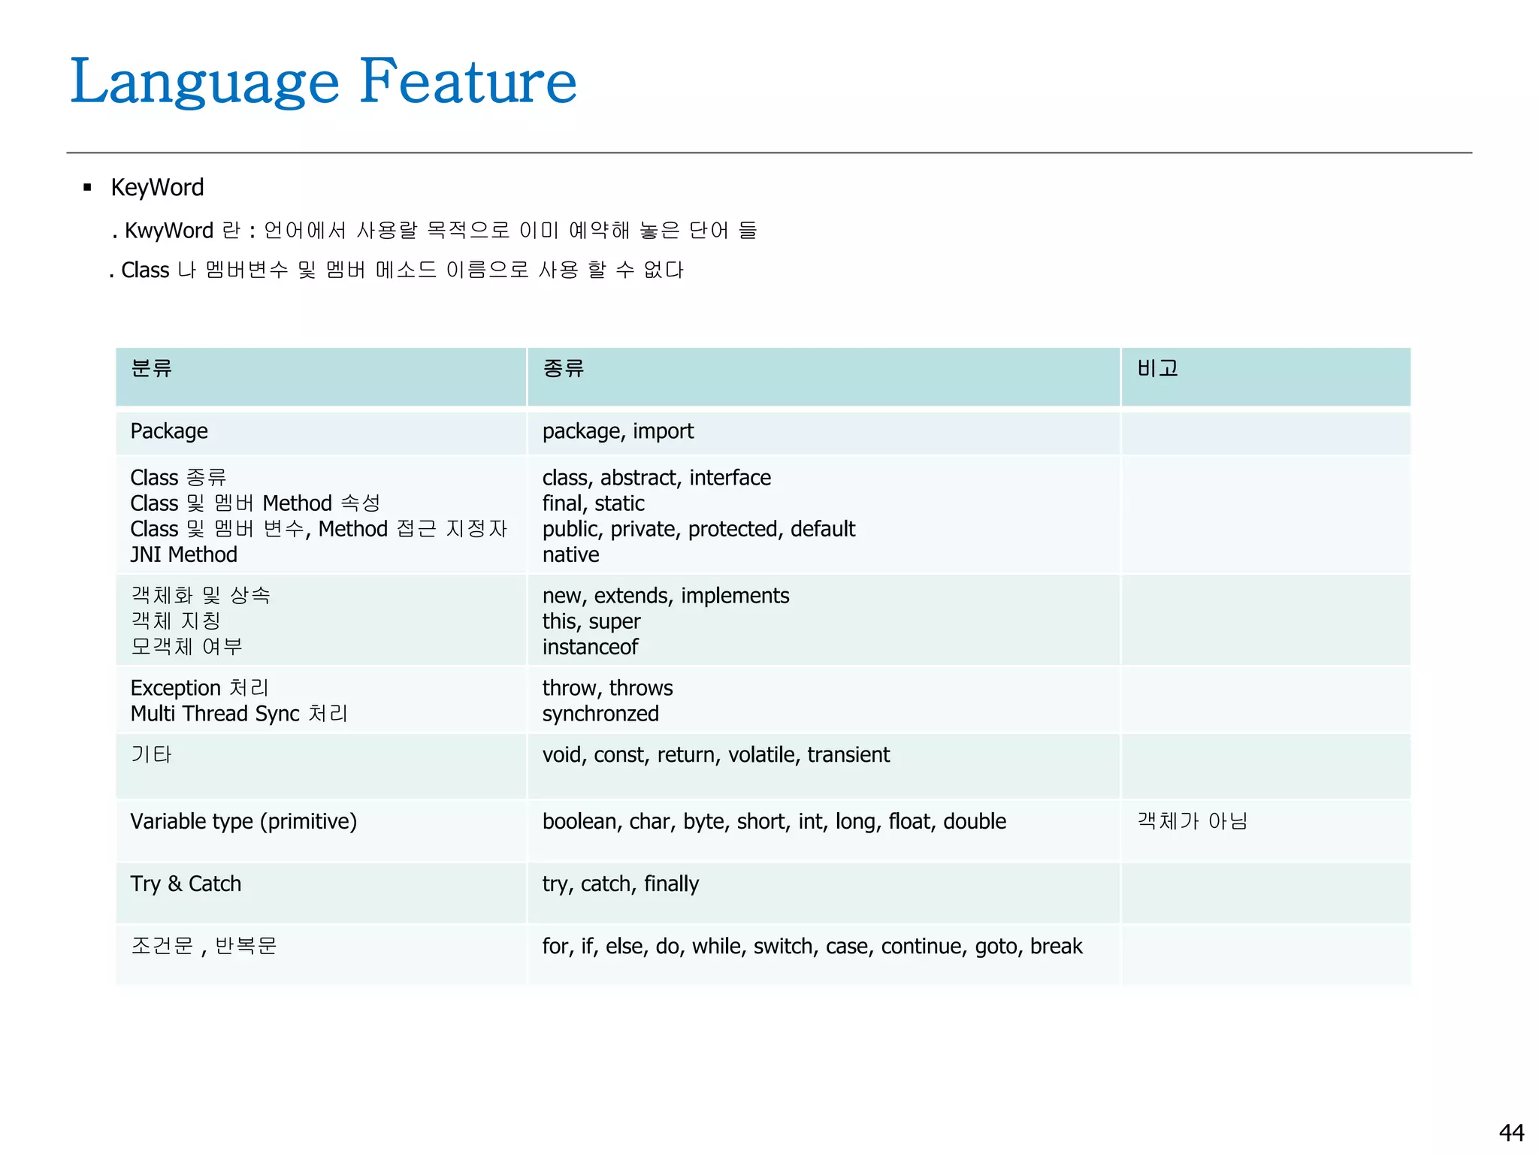Click the 'synchronzed' keyword

click(600, 714)
